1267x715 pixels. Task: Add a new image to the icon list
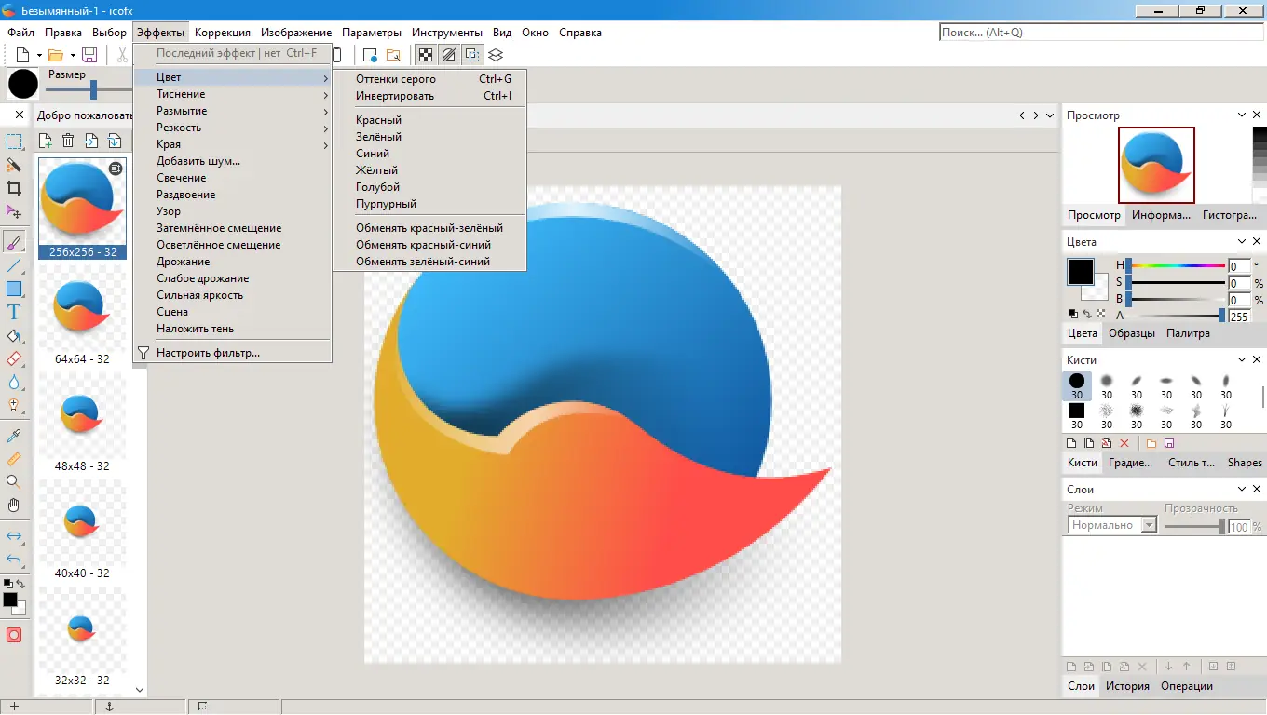coord(45,141)
